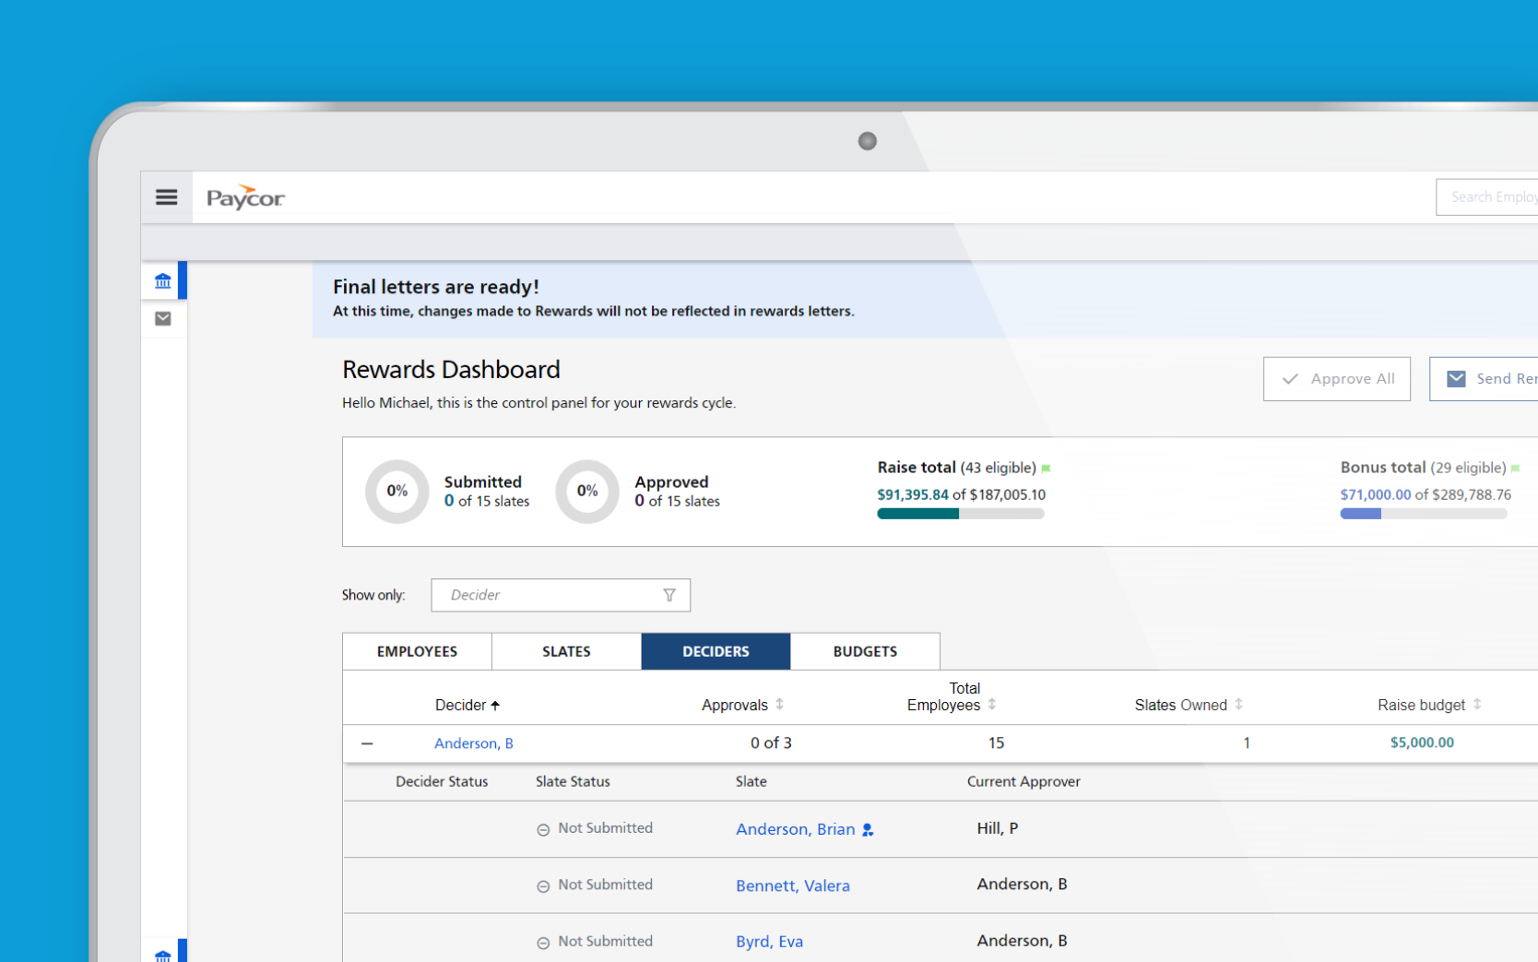The height and width of the screenshot is (962, 1538).
Task: Collapse the Anderson, B decider row
Action: click(368, 742)
